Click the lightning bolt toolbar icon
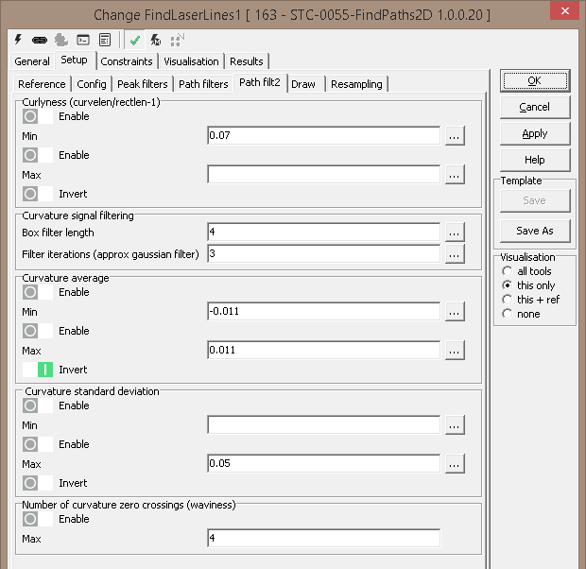Image resolution: width=586 pixels, height=569 pixels. (18, 40)
